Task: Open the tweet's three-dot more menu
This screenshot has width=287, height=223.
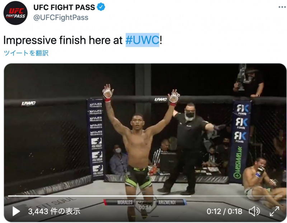Action: pyautogui.click(x=282, y=7)
